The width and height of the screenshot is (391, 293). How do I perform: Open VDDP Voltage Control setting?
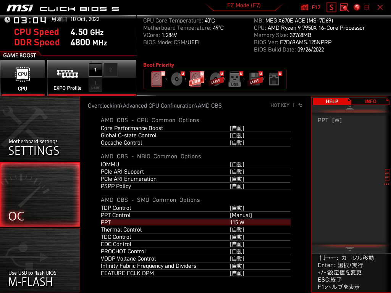click(x=195, y=258)
